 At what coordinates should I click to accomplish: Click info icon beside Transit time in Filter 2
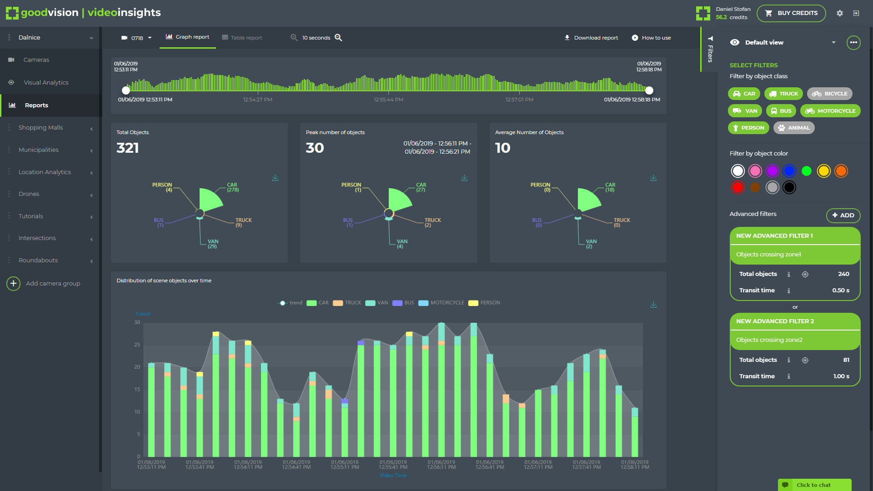(788, 376)
